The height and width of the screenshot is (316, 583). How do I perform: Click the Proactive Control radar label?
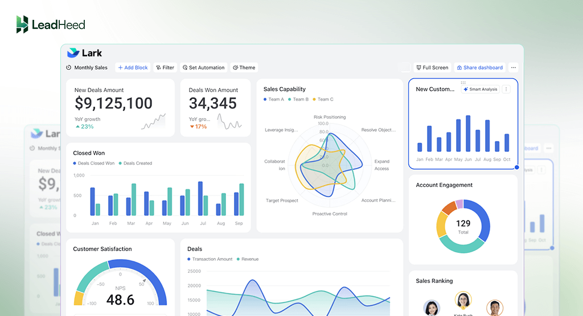[330, 214]
